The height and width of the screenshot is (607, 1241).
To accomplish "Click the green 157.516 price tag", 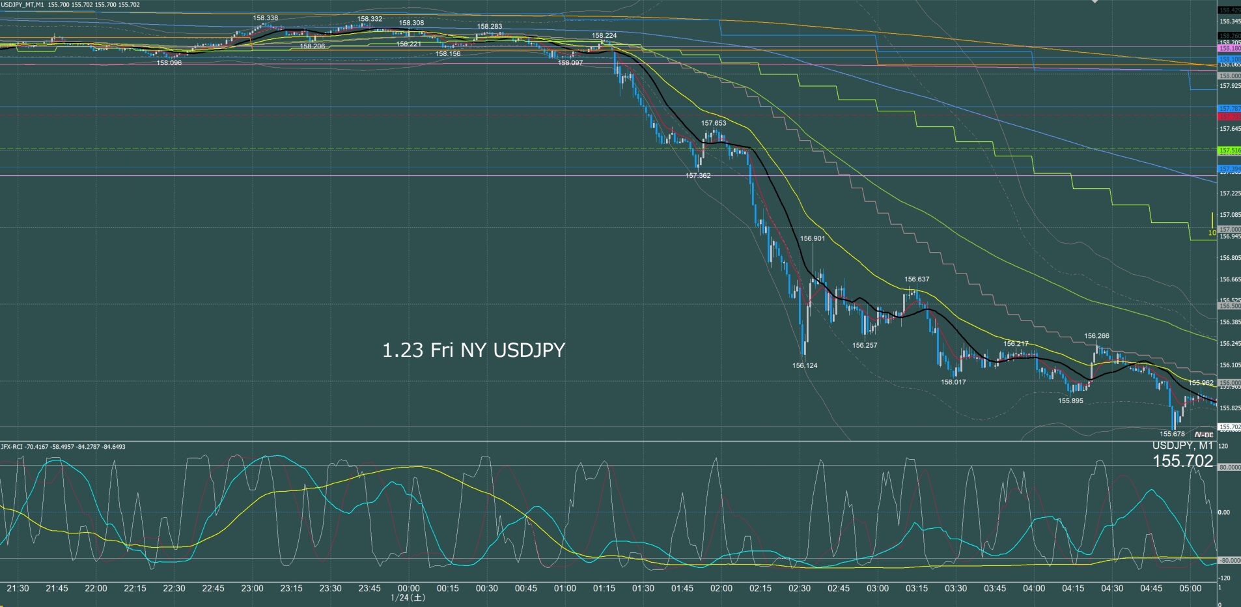I will (x=1229, y=150).
